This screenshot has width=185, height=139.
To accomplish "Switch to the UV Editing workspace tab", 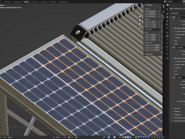I will [52, 2].
